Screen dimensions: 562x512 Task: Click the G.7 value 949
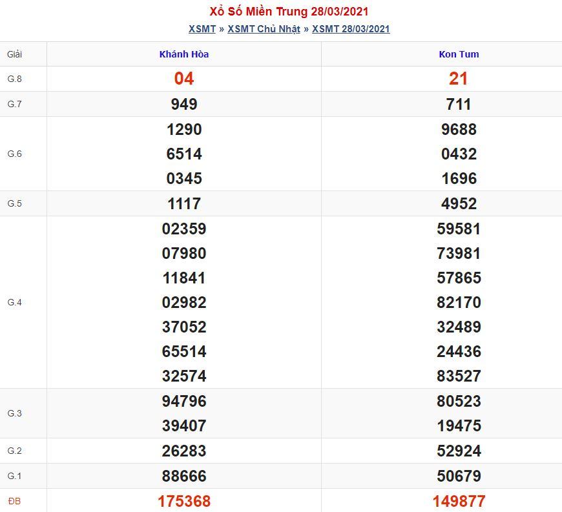184,104
